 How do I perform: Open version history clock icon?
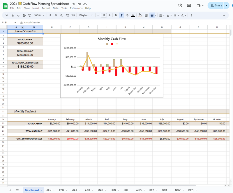180,6
